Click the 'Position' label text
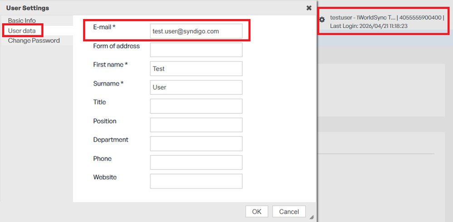This screenshot has height=222, width=453. click(x=105, y=121)
